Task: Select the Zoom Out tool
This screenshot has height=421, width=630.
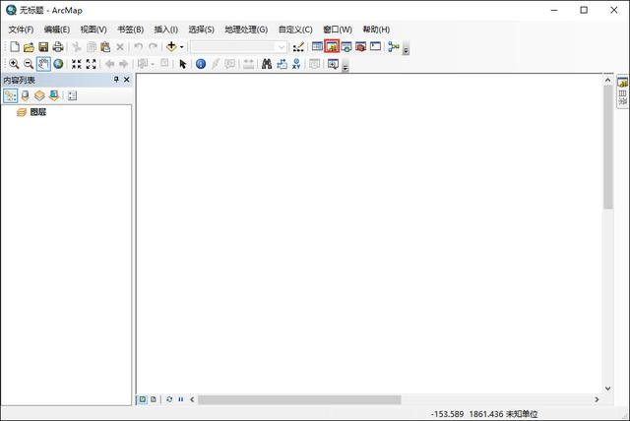Action: coord(29,64)
